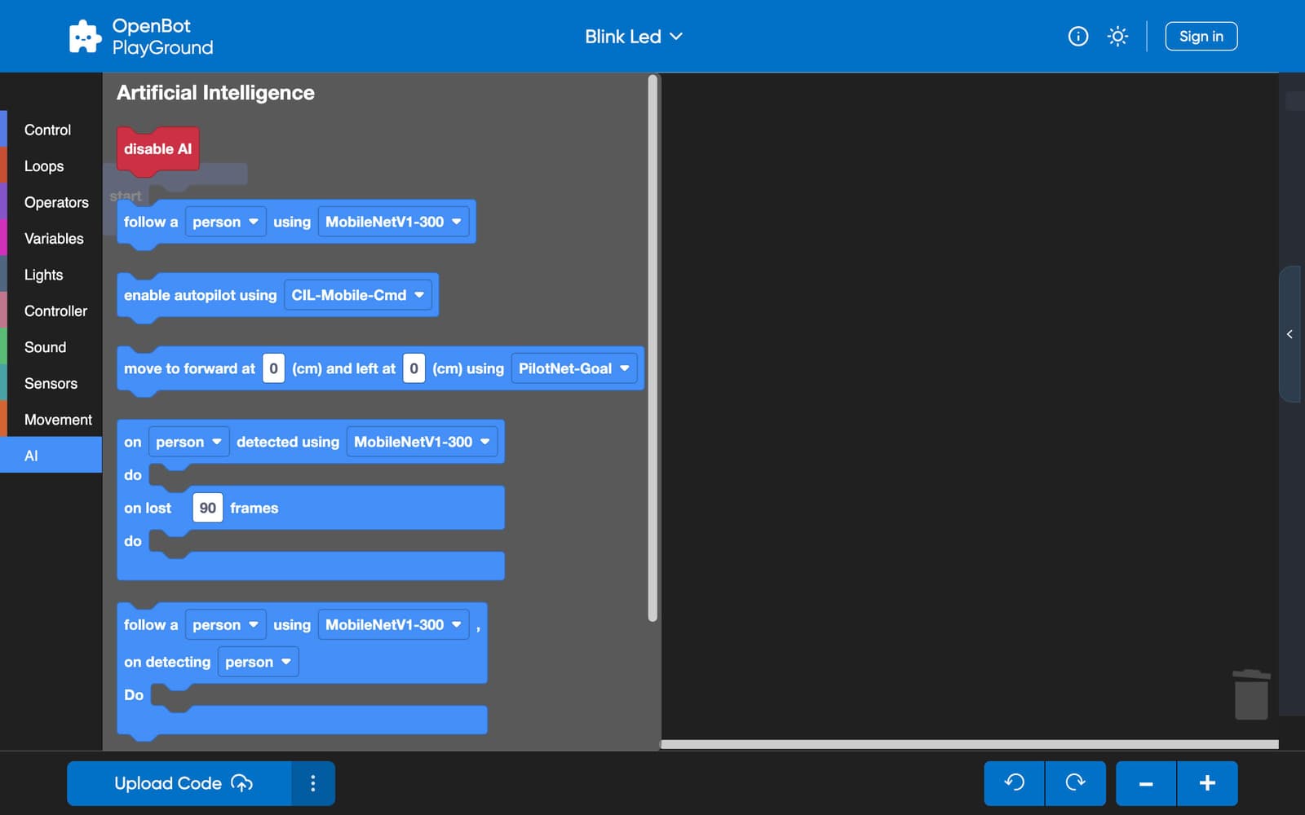Click the workspace horizontal scrollbar
Viewport: 1305px width, 815px height.
(x=970, y=744)
